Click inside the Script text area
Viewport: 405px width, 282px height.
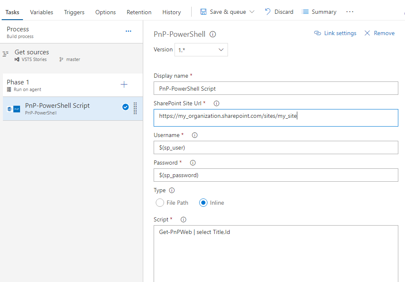[x=276, y=253]
